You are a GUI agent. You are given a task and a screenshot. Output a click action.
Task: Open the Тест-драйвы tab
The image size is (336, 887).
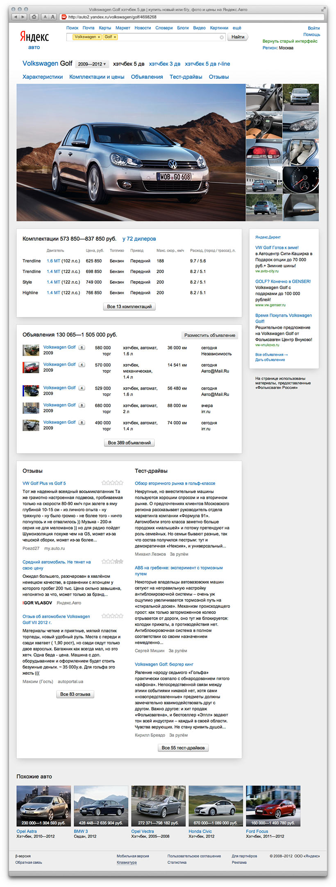tap(186, 77)
